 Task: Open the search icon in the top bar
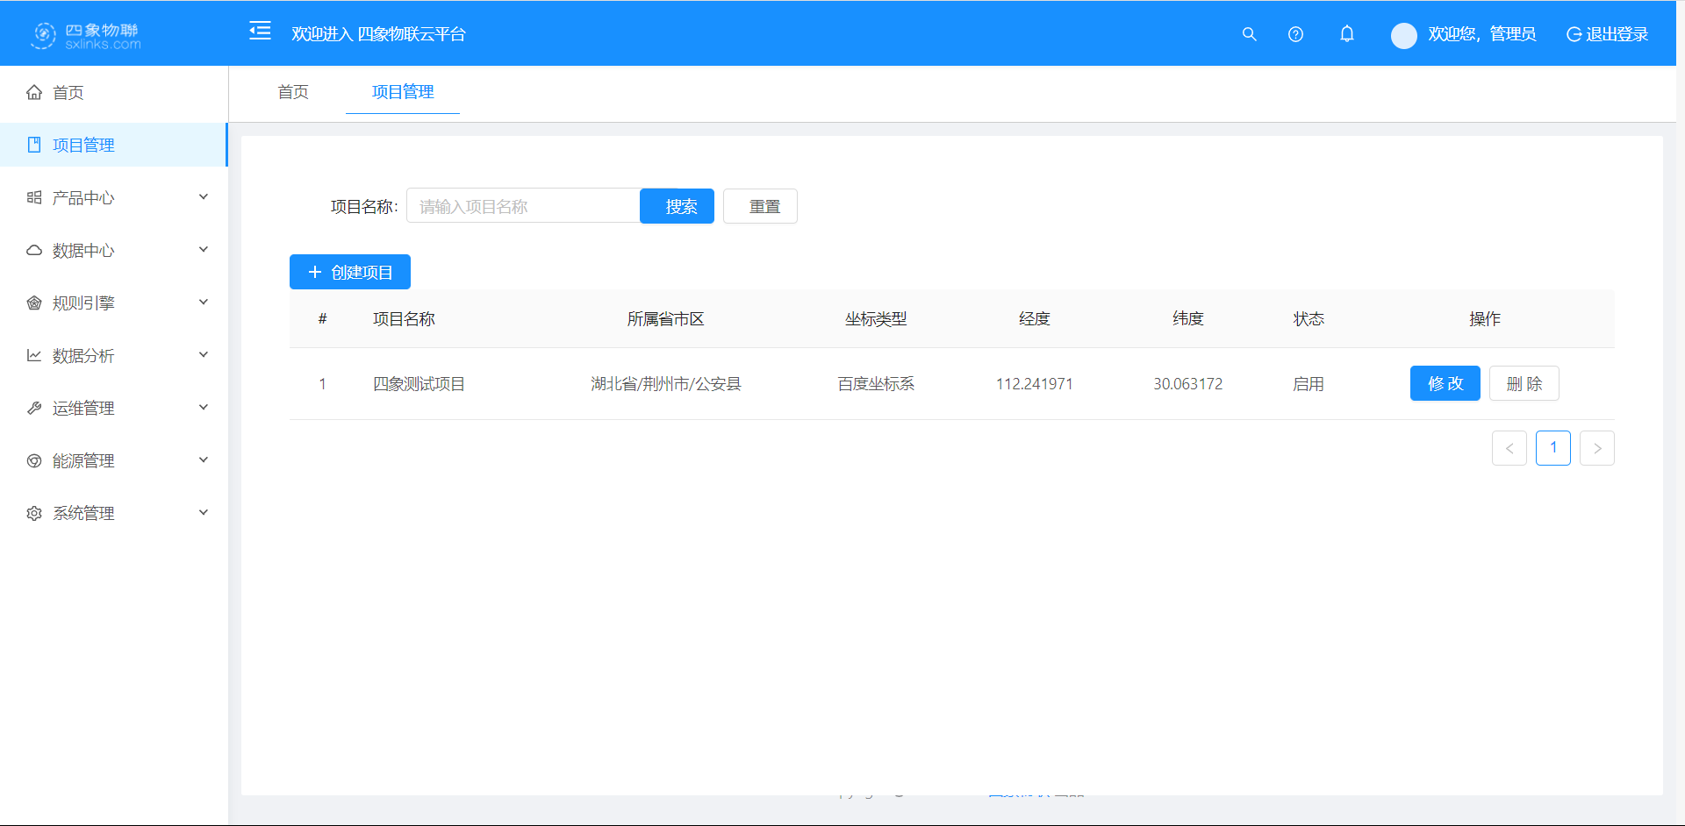pyautogui.click(x=1249, y=34)
